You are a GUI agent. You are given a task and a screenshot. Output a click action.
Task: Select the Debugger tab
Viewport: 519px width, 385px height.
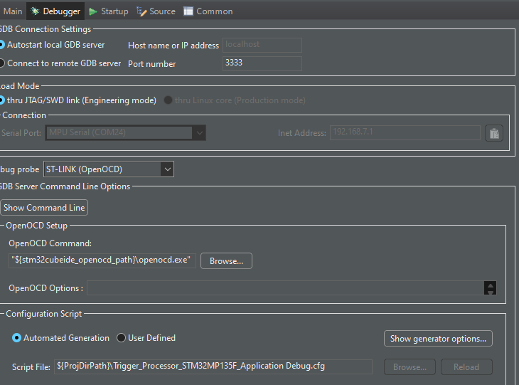pyautogui.click(x=55, y=11)
